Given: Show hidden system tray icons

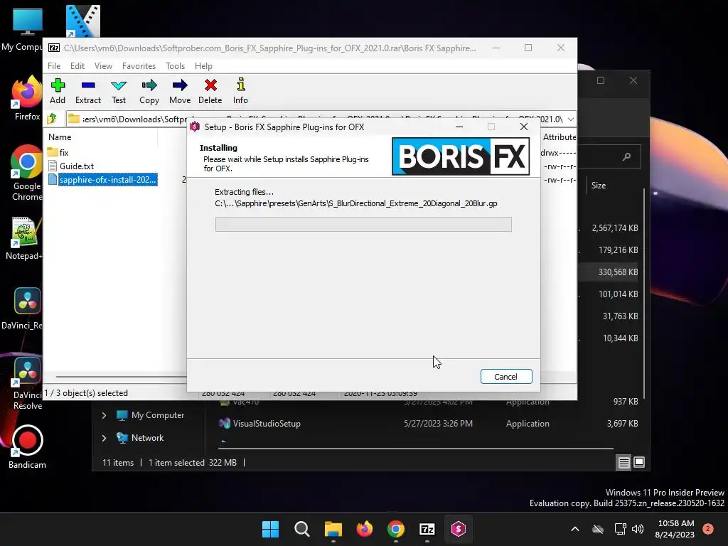Looking at the screenshot, I should pyautogui.click(x=574, y=529).
